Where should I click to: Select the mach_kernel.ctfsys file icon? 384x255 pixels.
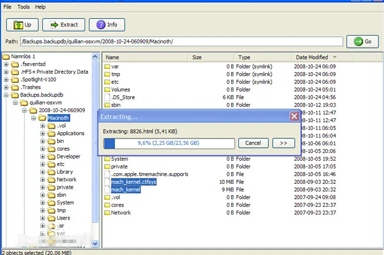pos(107,182)
